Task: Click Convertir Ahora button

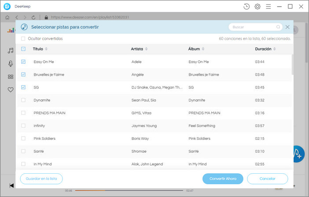Action: click(223, 179)
